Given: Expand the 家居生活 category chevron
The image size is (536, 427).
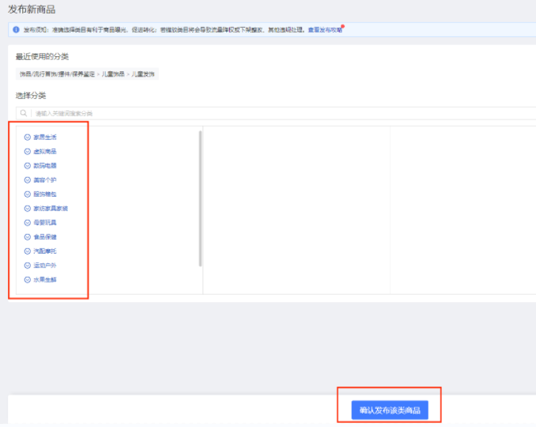Looking at the screenshot, I should (28, 138).
